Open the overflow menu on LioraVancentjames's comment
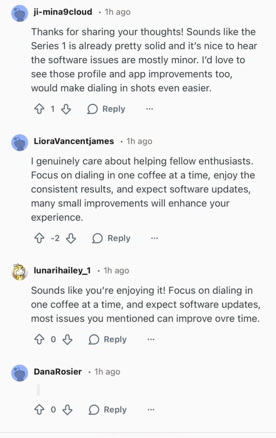 [x=154, y=238]
